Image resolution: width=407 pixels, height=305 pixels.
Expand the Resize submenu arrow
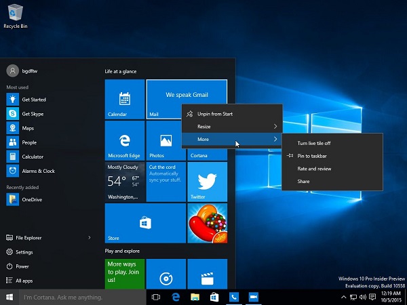point(275,127)
